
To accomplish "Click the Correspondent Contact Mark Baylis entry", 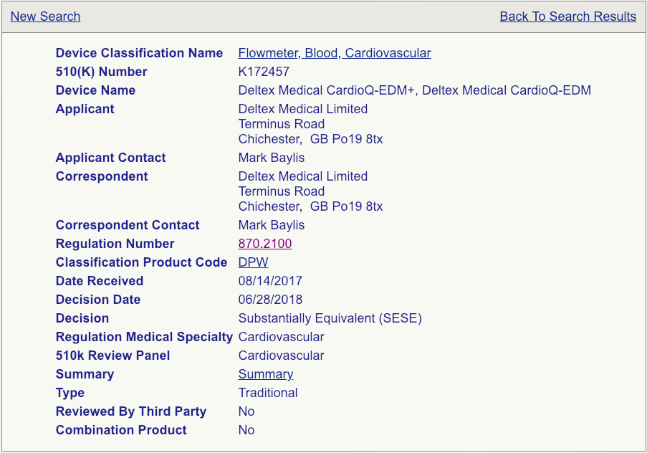I will click(271, 225).
